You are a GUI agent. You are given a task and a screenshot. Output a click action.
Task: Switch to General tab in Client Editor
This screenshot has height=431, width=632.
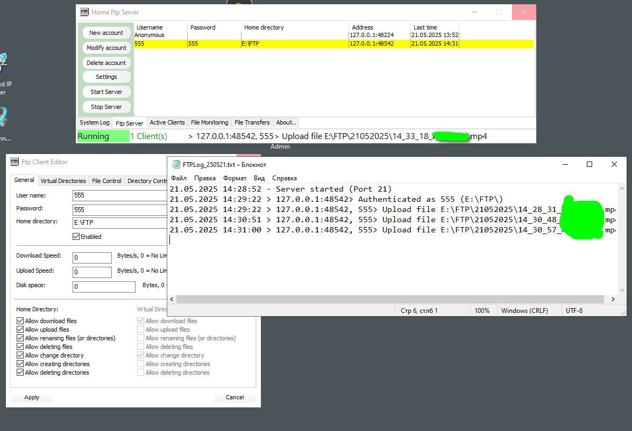[24, 180]
